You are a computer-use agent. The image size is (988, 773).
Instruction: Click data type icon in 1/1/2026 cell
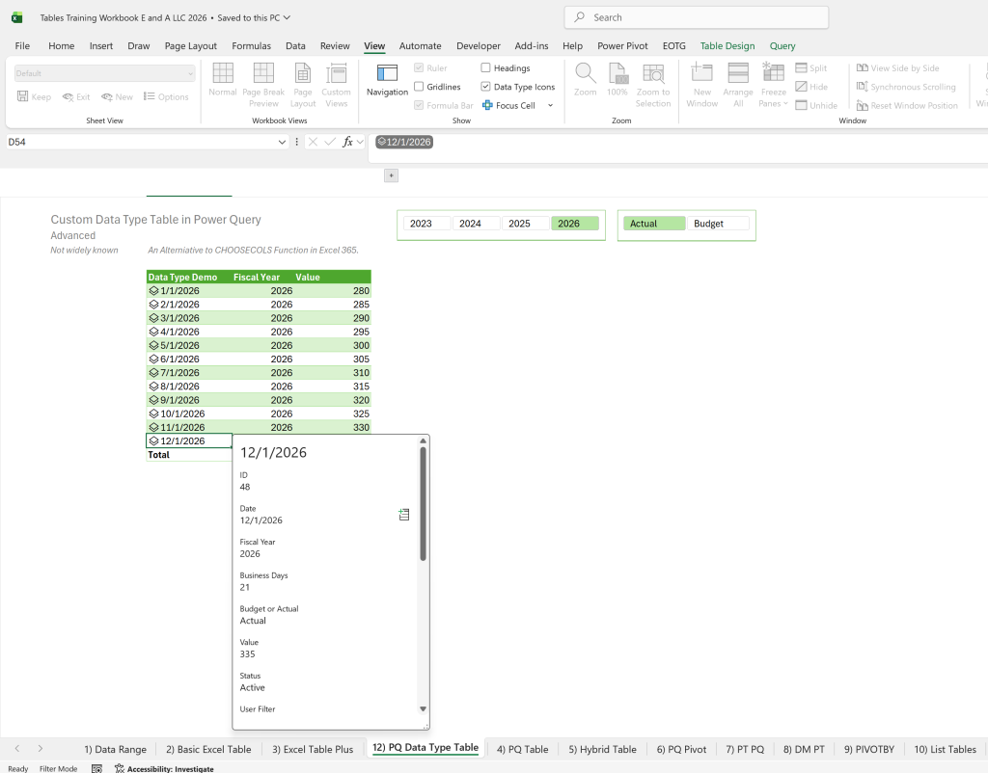153,291
